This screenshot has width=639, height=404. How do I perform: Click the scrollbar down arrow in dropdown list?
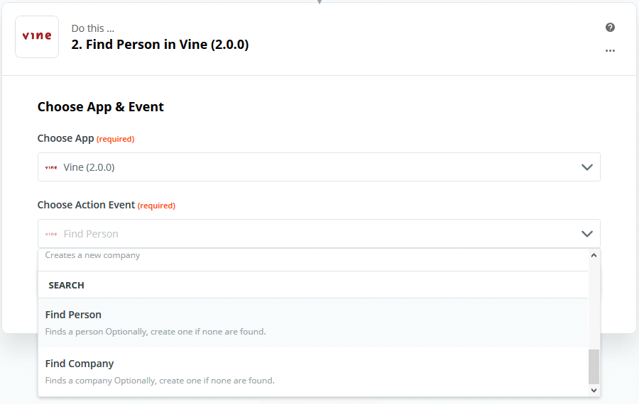[x=594, y=390]
